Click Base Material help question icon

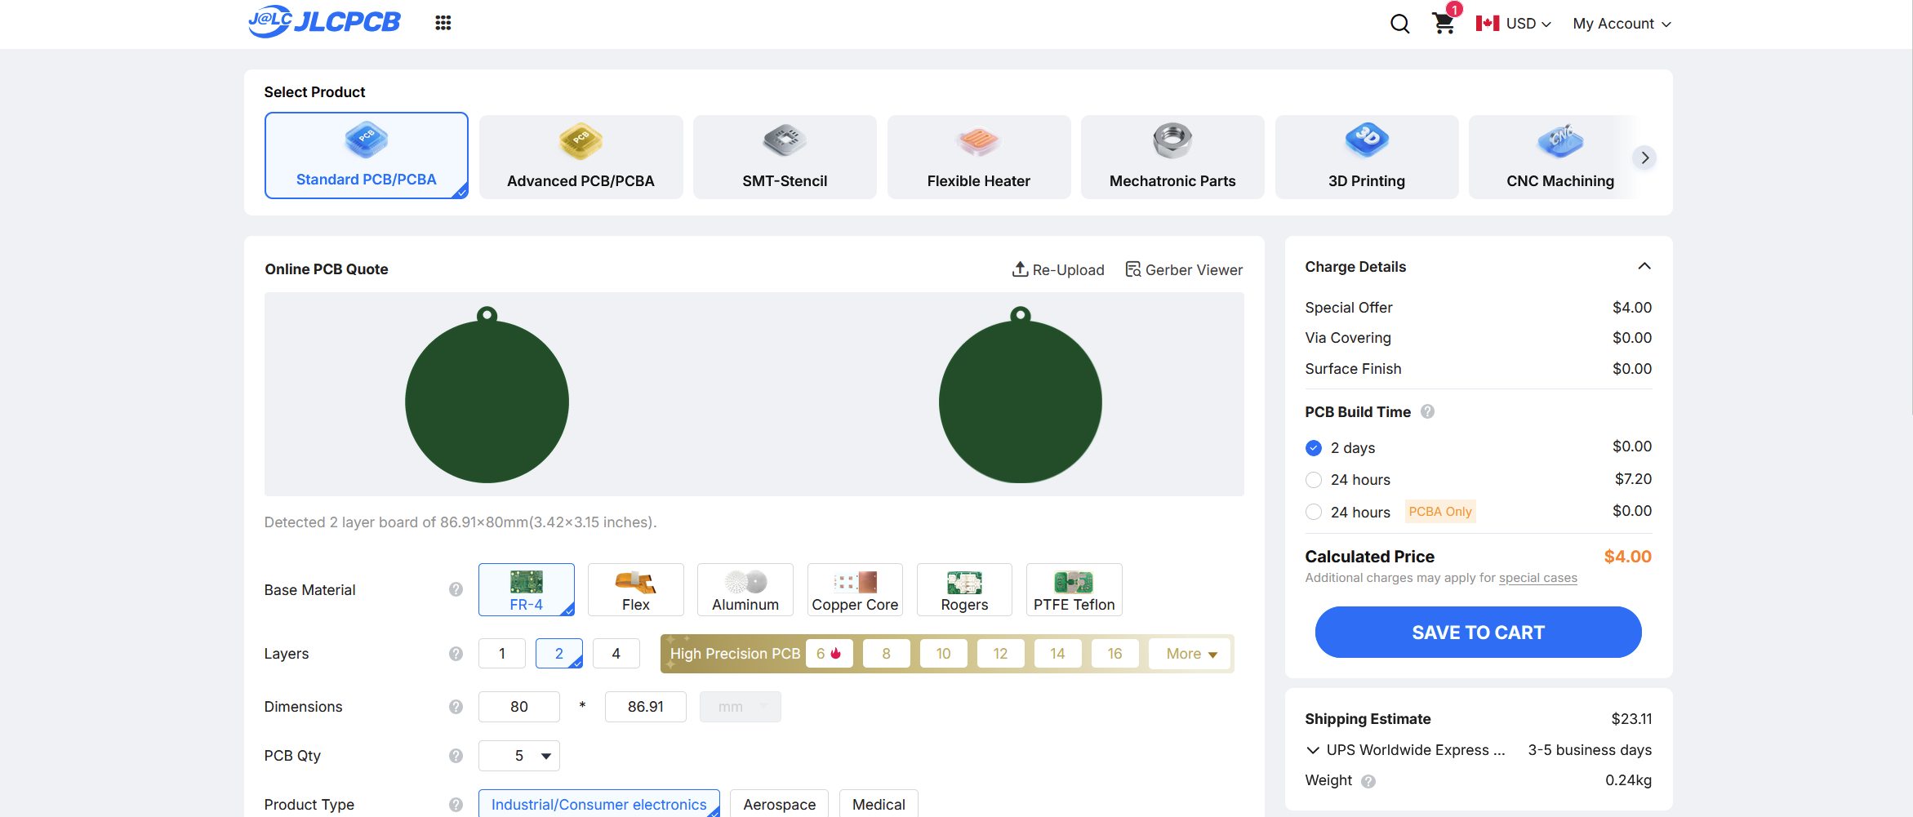pos(456,589)
